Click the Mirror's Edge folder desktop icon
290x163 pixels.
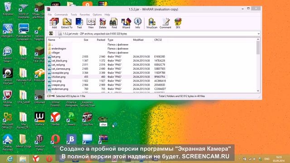point(24,141)
